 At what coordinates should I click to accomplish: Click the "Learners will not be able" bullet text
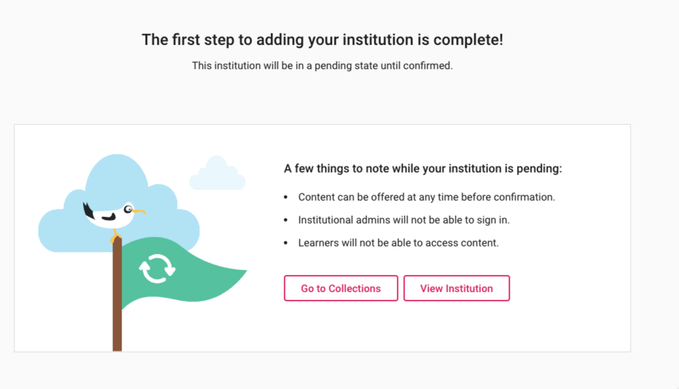pos(398,243)
